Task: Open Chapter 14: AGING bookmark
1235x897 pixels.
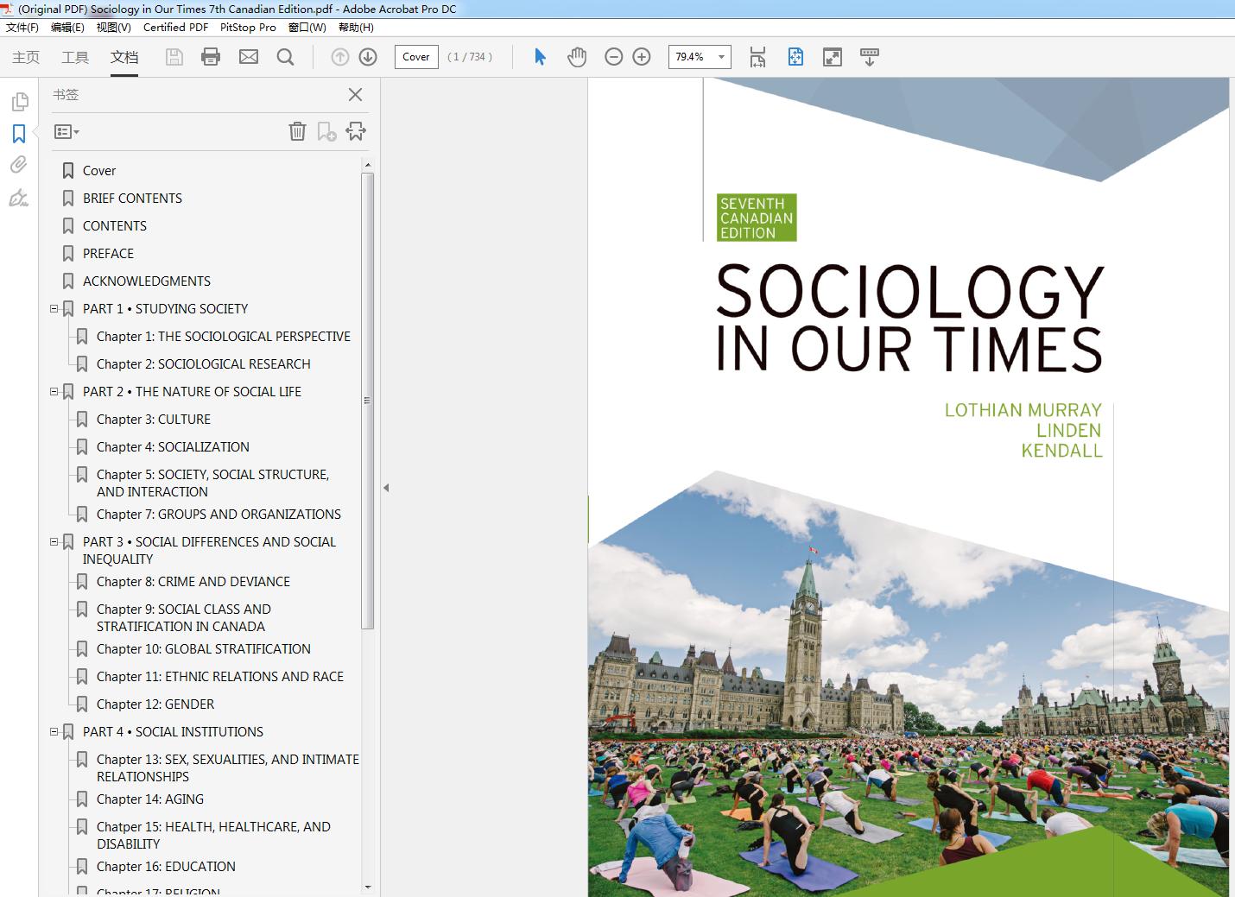Action: [150, 799]
